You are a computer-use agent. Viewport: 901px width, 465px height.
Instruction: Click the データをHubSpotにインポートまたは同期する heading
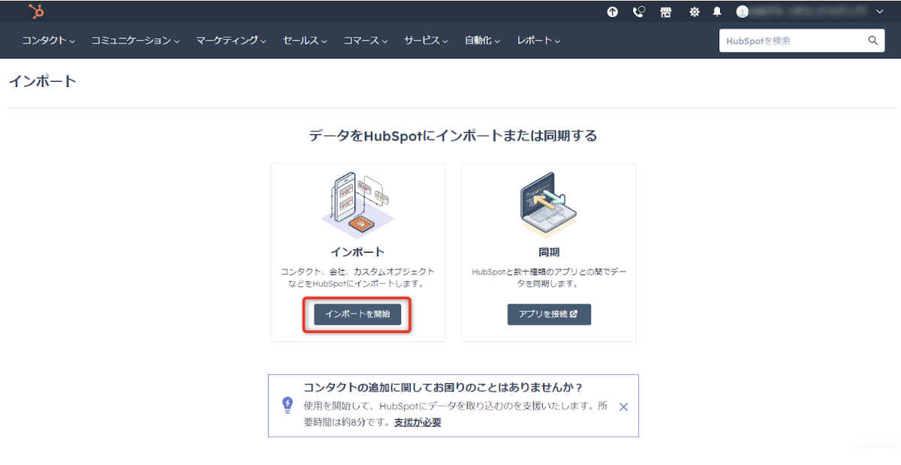(x=453, y=136)
